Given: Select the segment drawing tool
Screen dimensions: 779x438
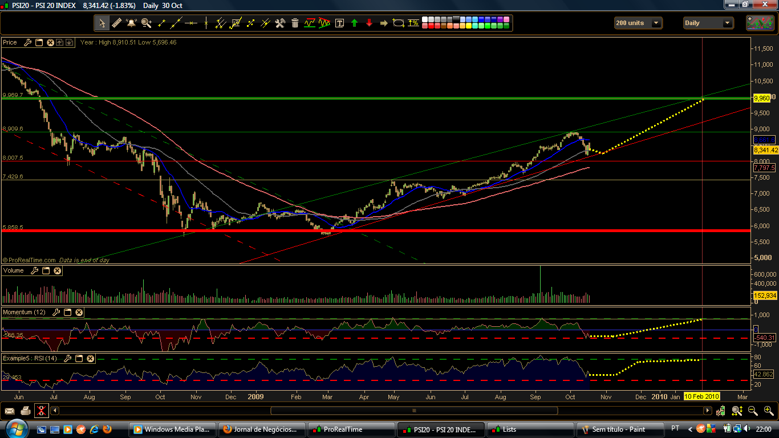Looking at the screenshot, I should [x=161, y=23].
